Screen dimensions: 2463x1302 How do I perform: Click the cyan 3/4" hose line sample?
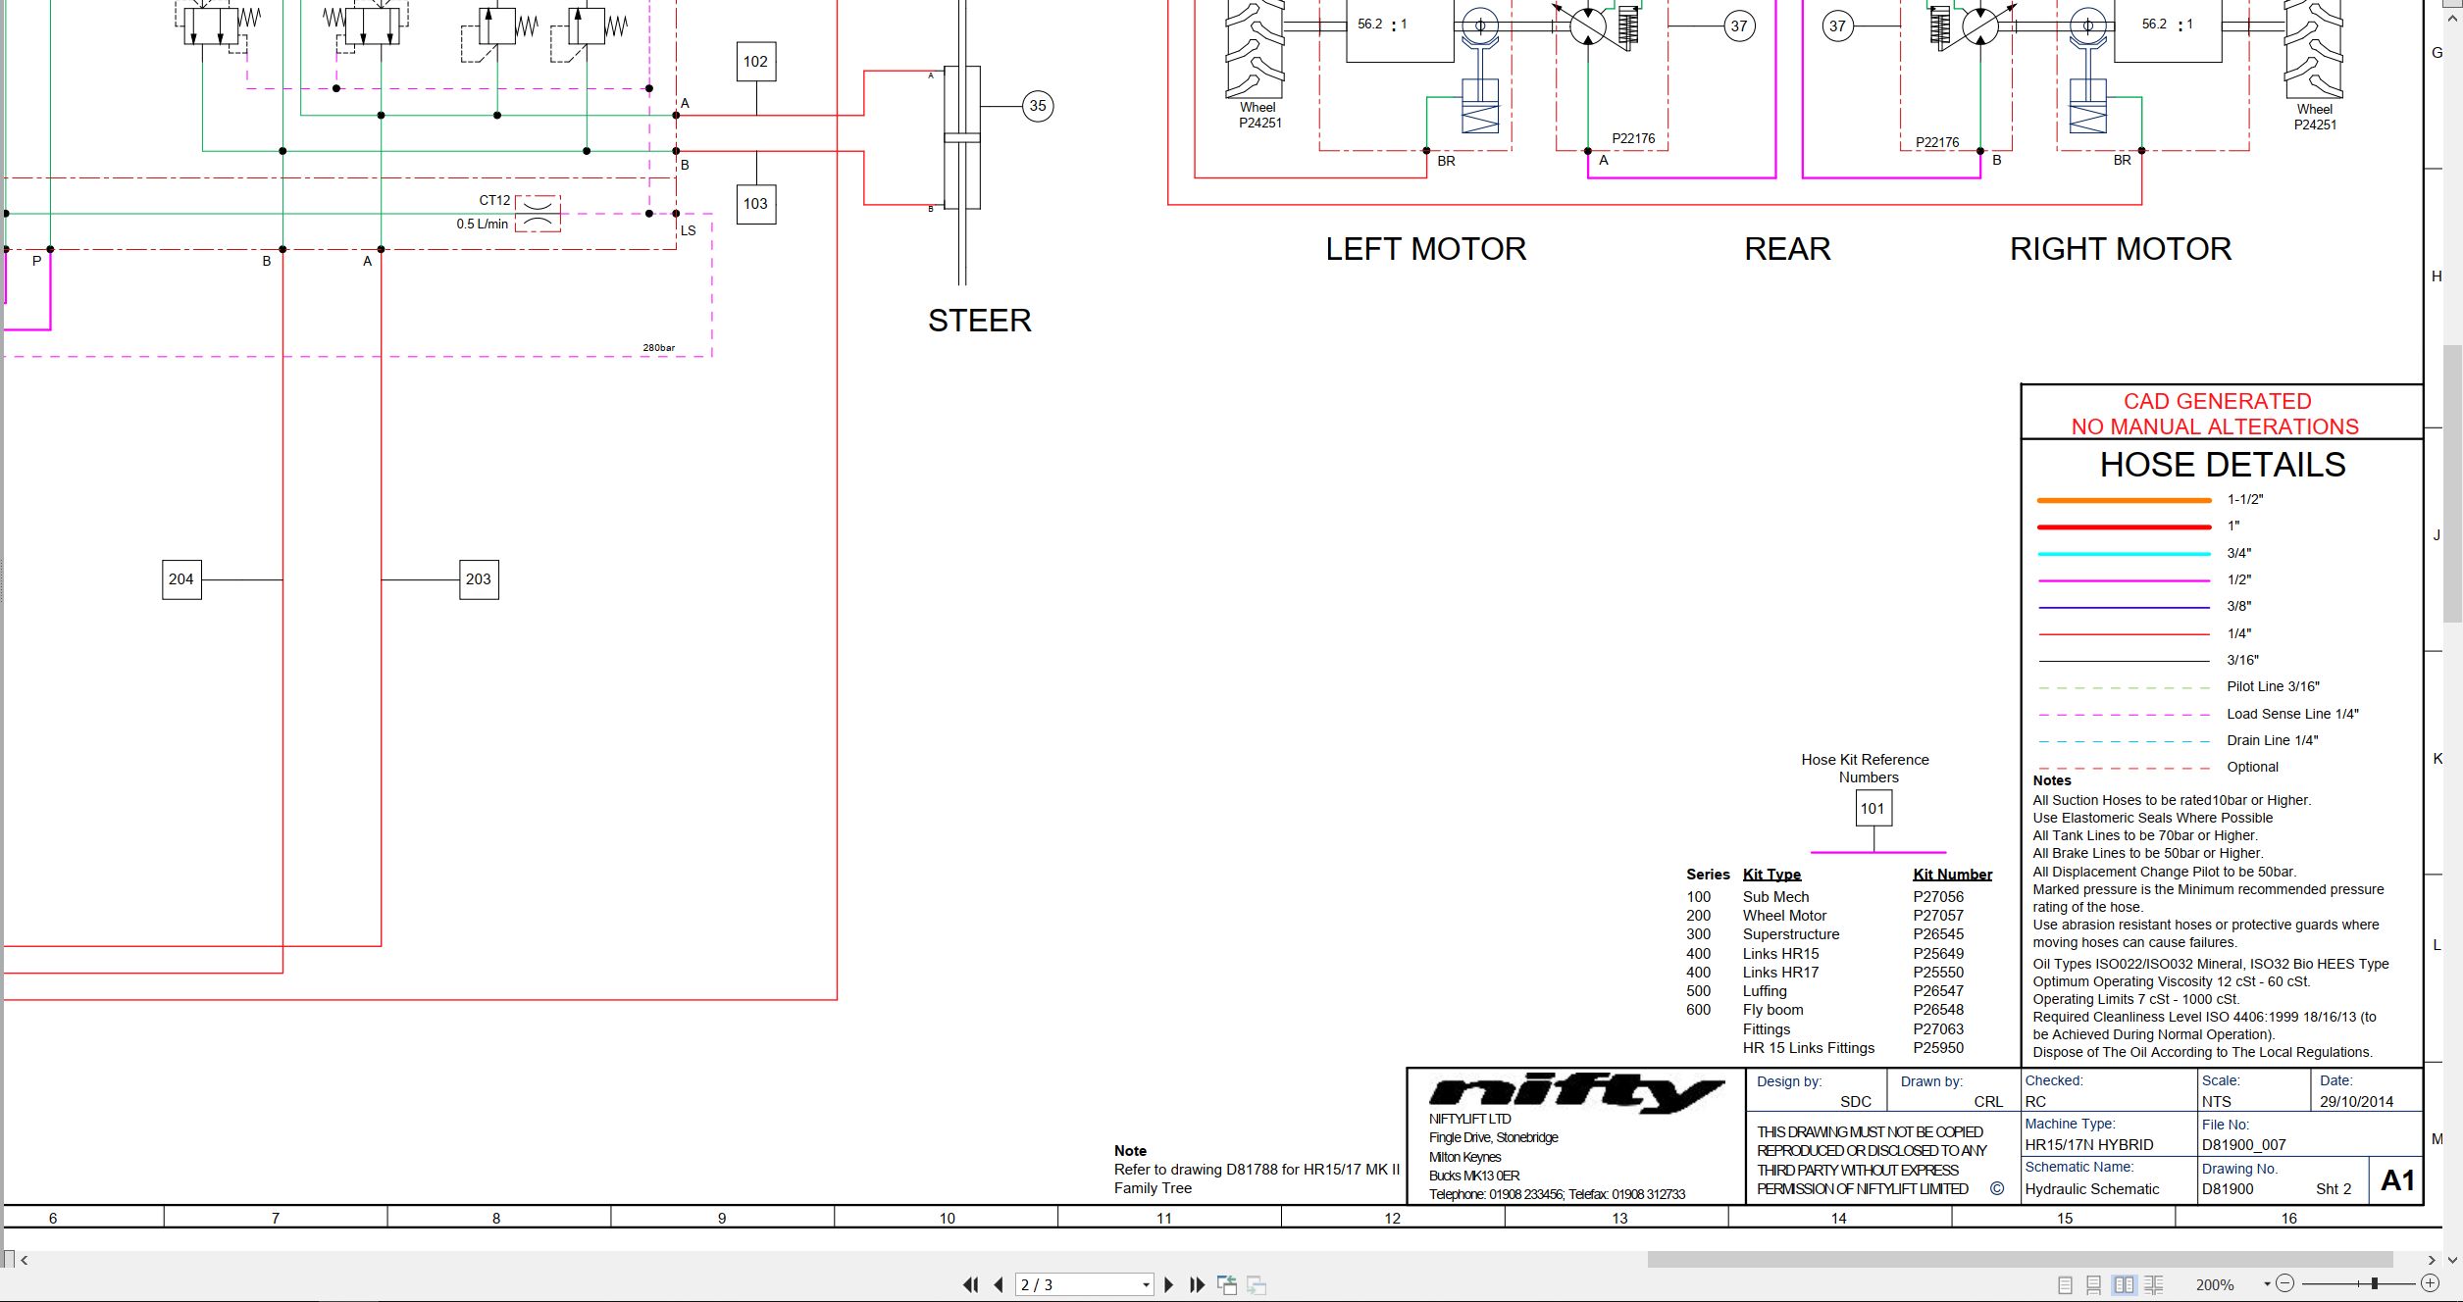point(2124,554)
